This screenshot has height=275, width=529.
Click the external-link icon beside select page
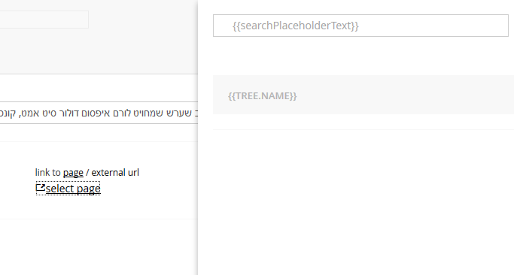click(41, 188)
